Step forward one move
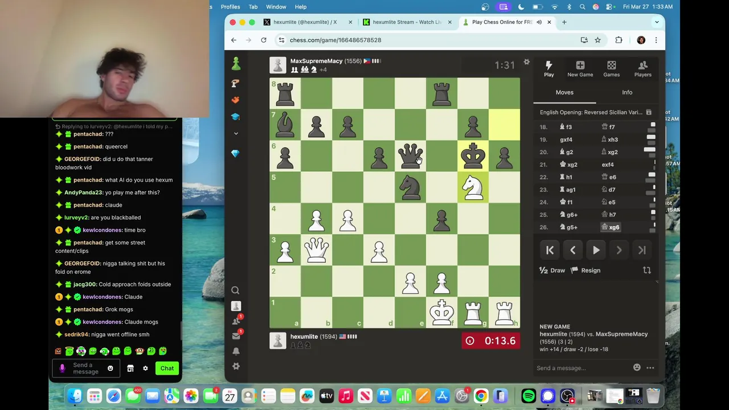 (619, 250)
